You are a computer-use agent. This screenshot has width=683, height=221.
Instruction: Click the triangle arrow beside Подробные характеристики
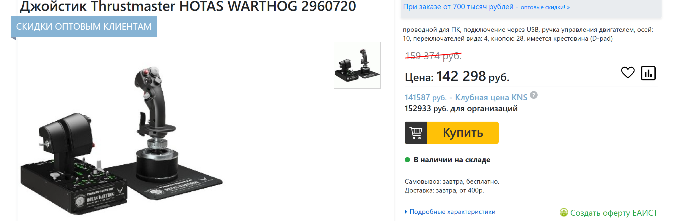pos(406,212)
